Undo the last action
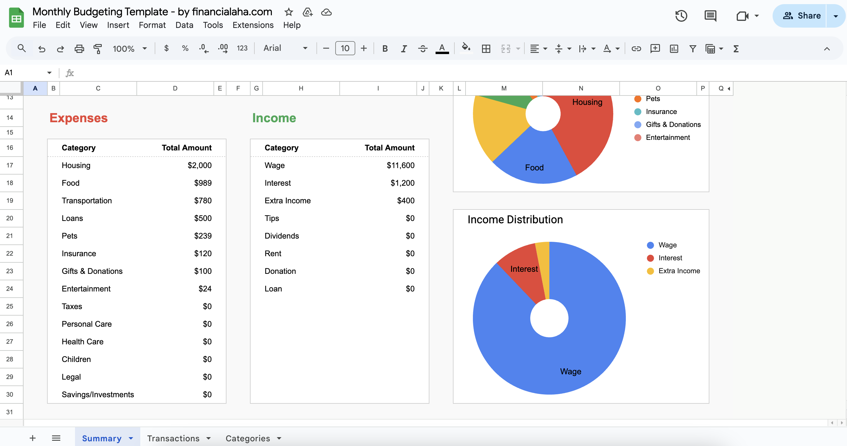 pyautogui.click(x=42, y=48)
